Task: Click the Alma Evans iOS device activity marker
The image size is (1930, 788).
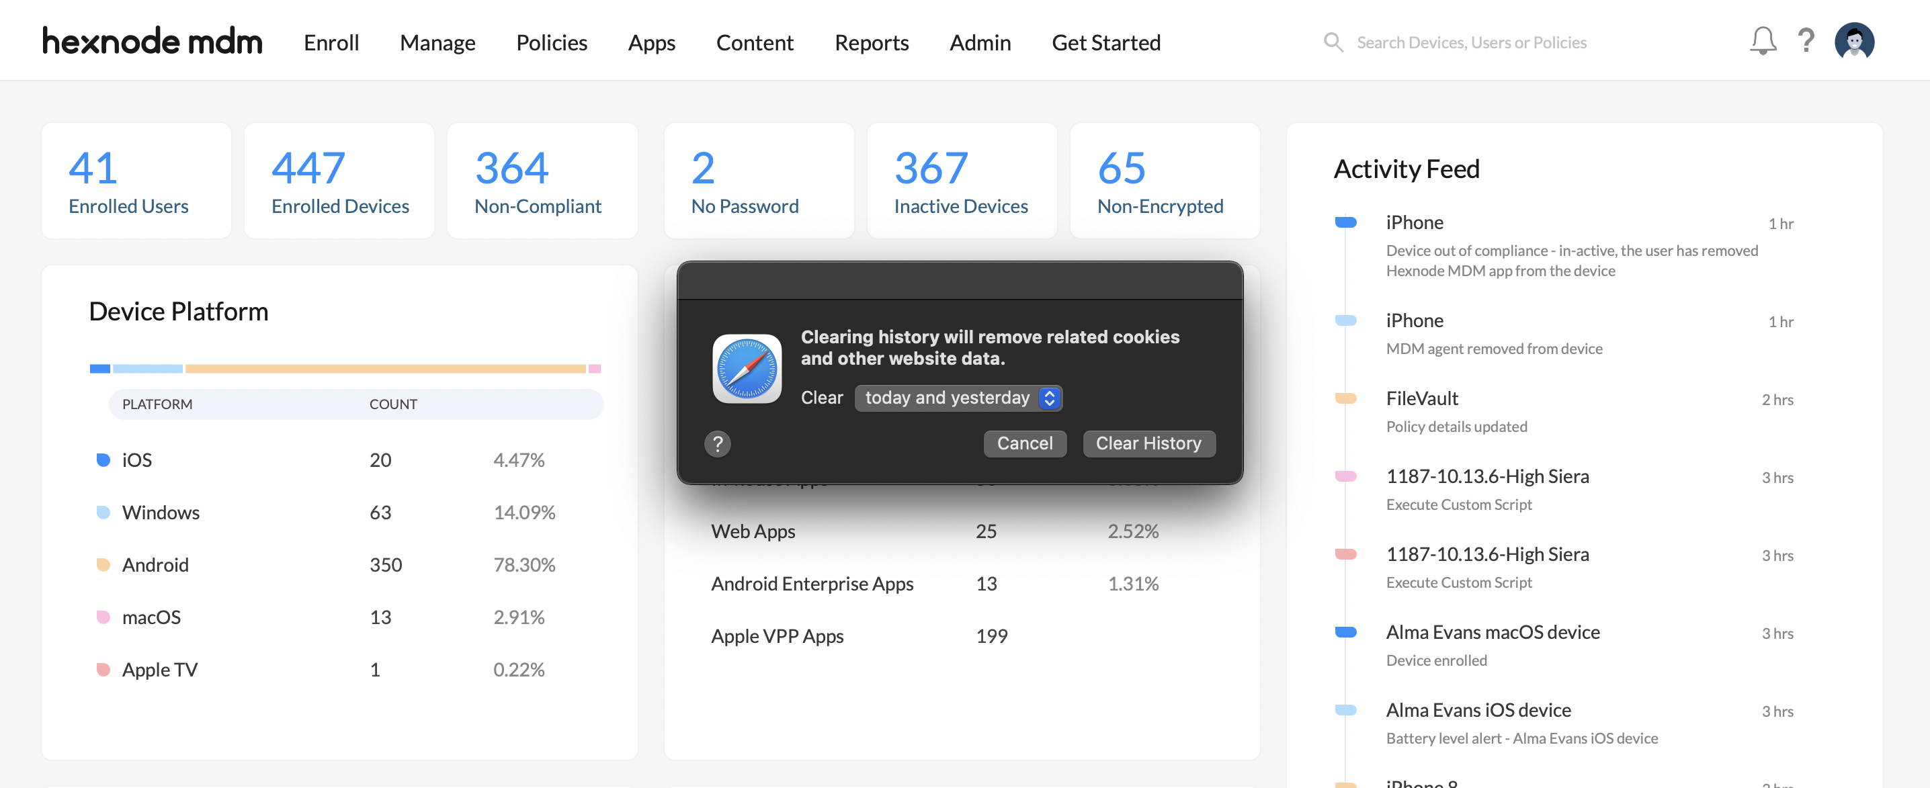Action: coord(1345,710)
